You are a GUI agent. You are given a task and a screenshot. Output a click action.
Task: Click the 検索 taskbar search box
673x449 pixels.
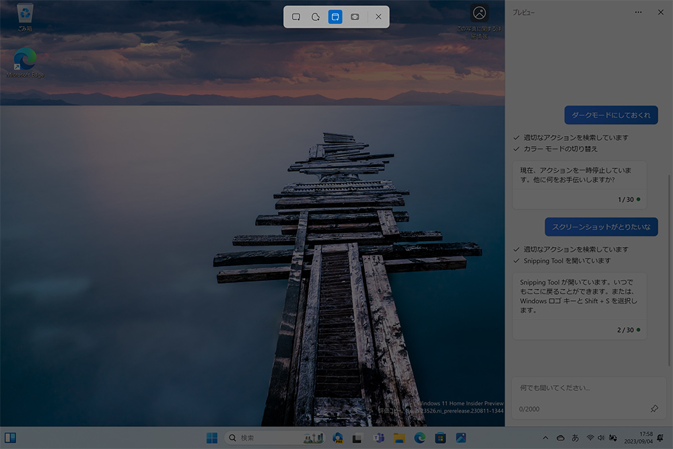tap(275, 438)
